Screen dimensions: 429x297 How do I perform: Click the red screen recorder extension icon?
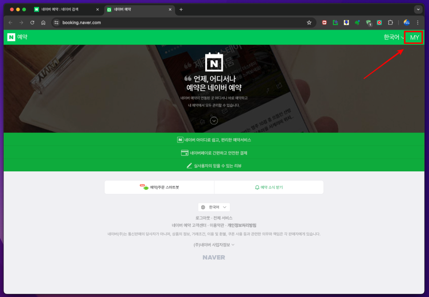click(379, 23)
